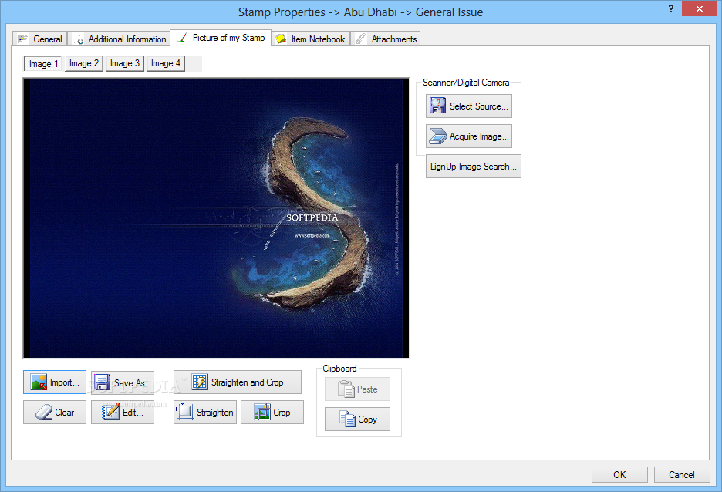Click the stamp picture preview

[x=216, y=217]
